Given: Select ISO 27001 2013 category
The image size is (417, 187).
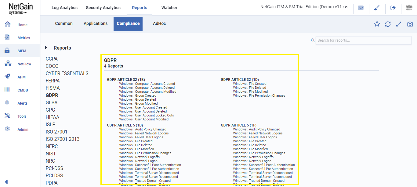Looking at the screenshot, I should point(63,139).
